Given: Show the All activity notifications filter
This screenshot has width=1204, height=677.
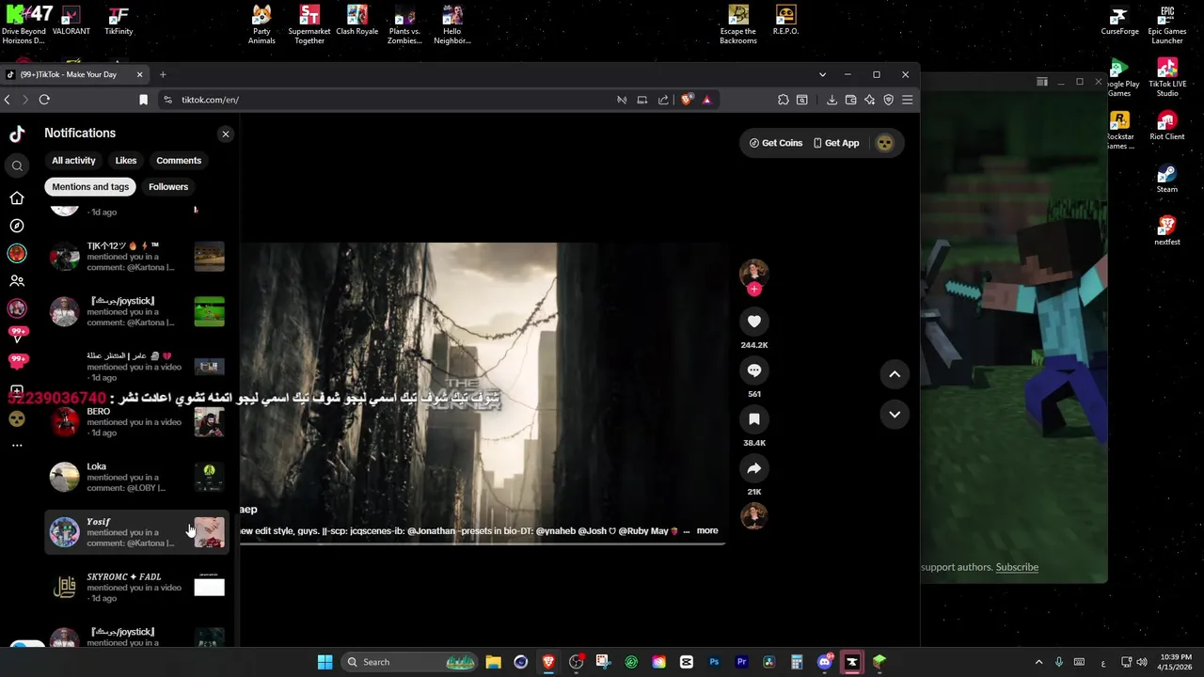Looking at the screenshot, I should tap(73, 161).
